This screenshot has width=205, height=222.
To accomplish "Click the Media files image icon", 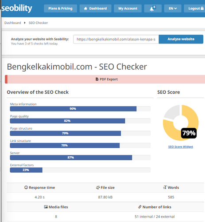I will [46, 207].
